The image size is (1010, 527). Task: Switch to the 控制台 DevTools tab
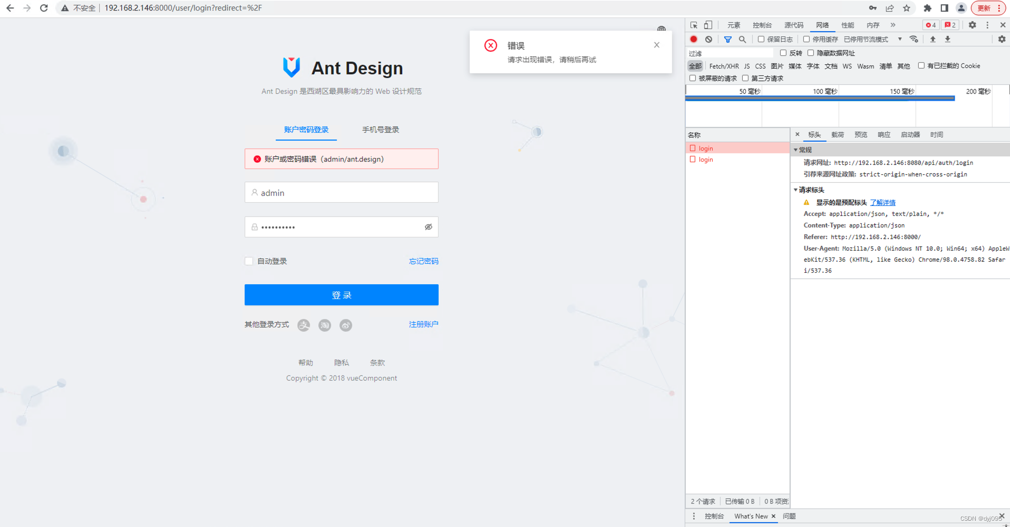click(762, 25)
